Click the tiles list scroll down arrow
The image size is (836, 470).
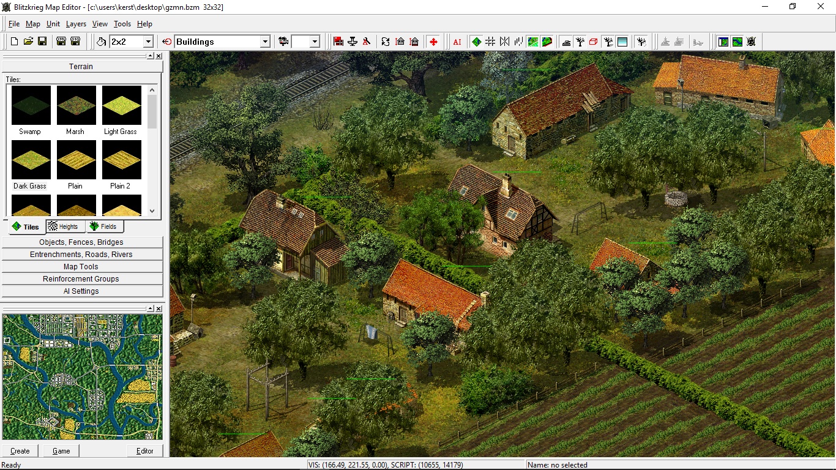pyautogui.click(x=152, y=211)
